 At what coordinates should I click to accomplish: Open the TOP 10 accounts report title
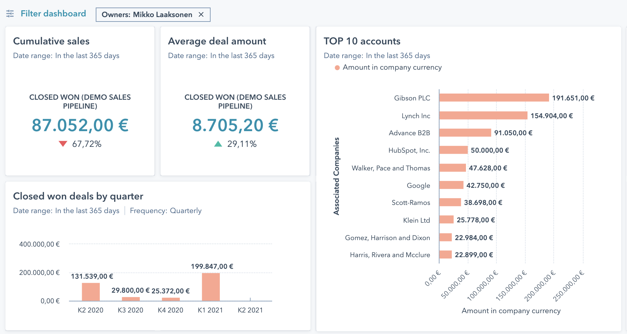(x=362, y=41)
